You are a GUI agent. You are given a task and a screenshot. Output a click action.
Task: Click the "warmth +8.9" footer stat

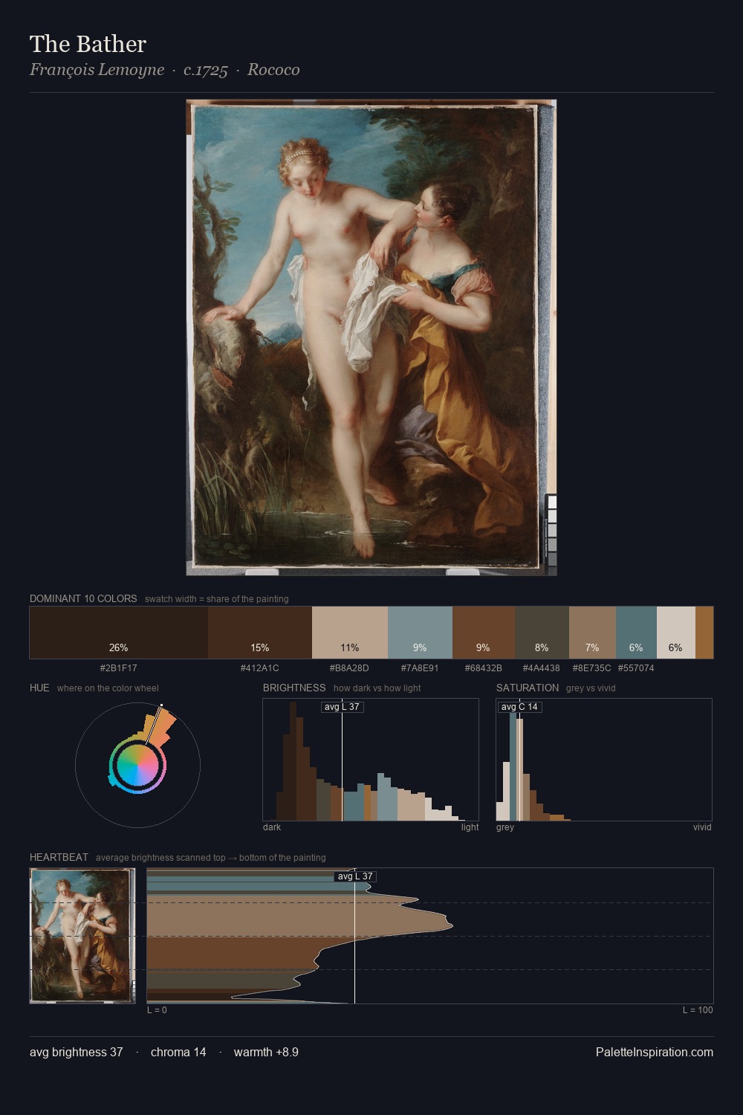266,1052
